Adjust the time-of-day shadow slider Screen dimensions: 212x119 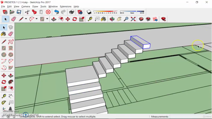(132, 12)
